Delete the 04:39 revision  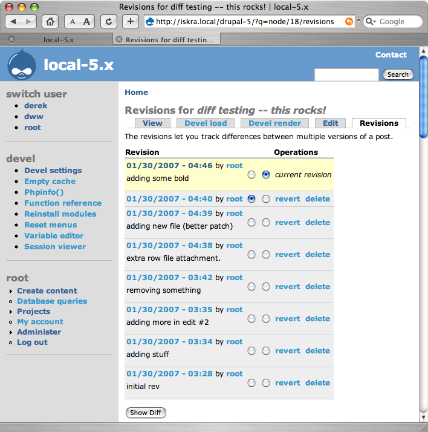pyautogui.click(x=317, y=222)
